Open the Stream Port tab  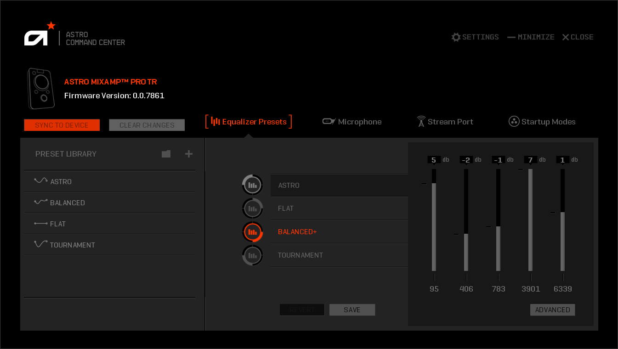[x=445, y=122]
